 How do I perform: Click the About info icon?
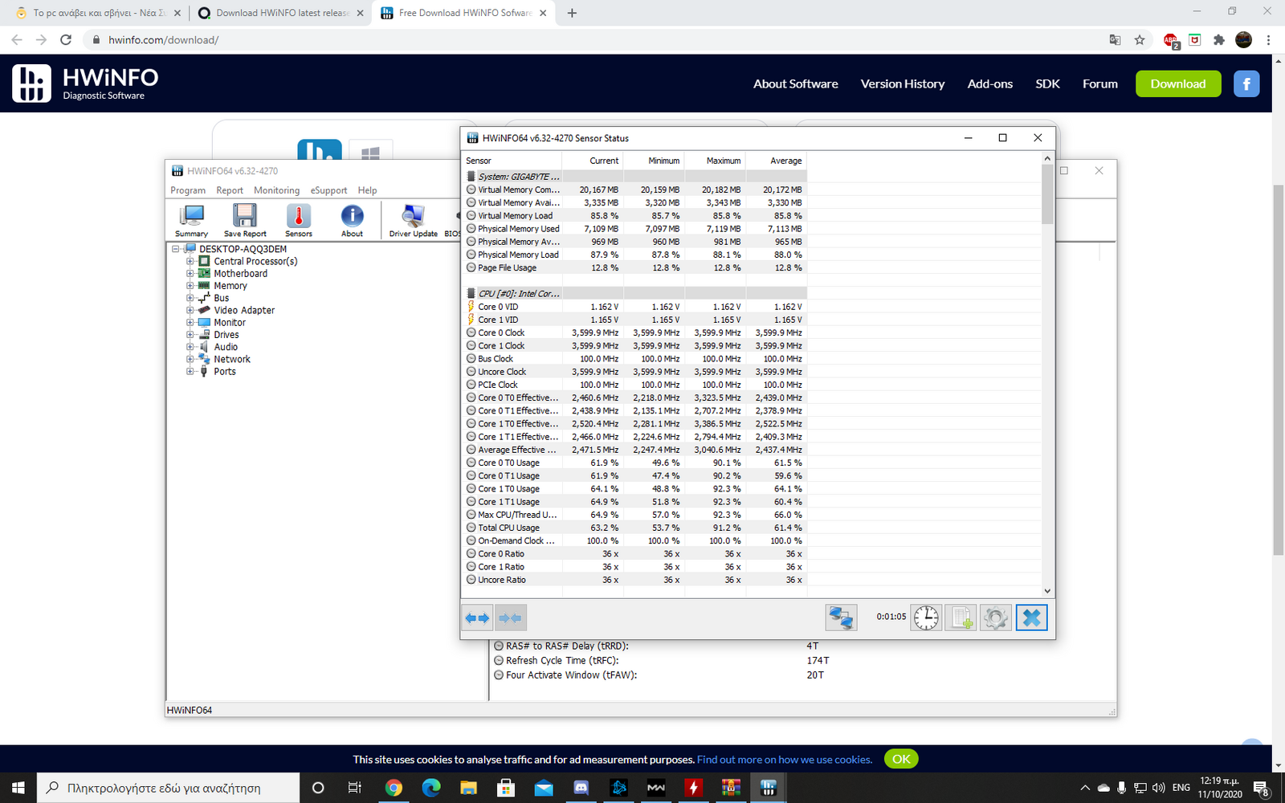[x=352, y=220]
